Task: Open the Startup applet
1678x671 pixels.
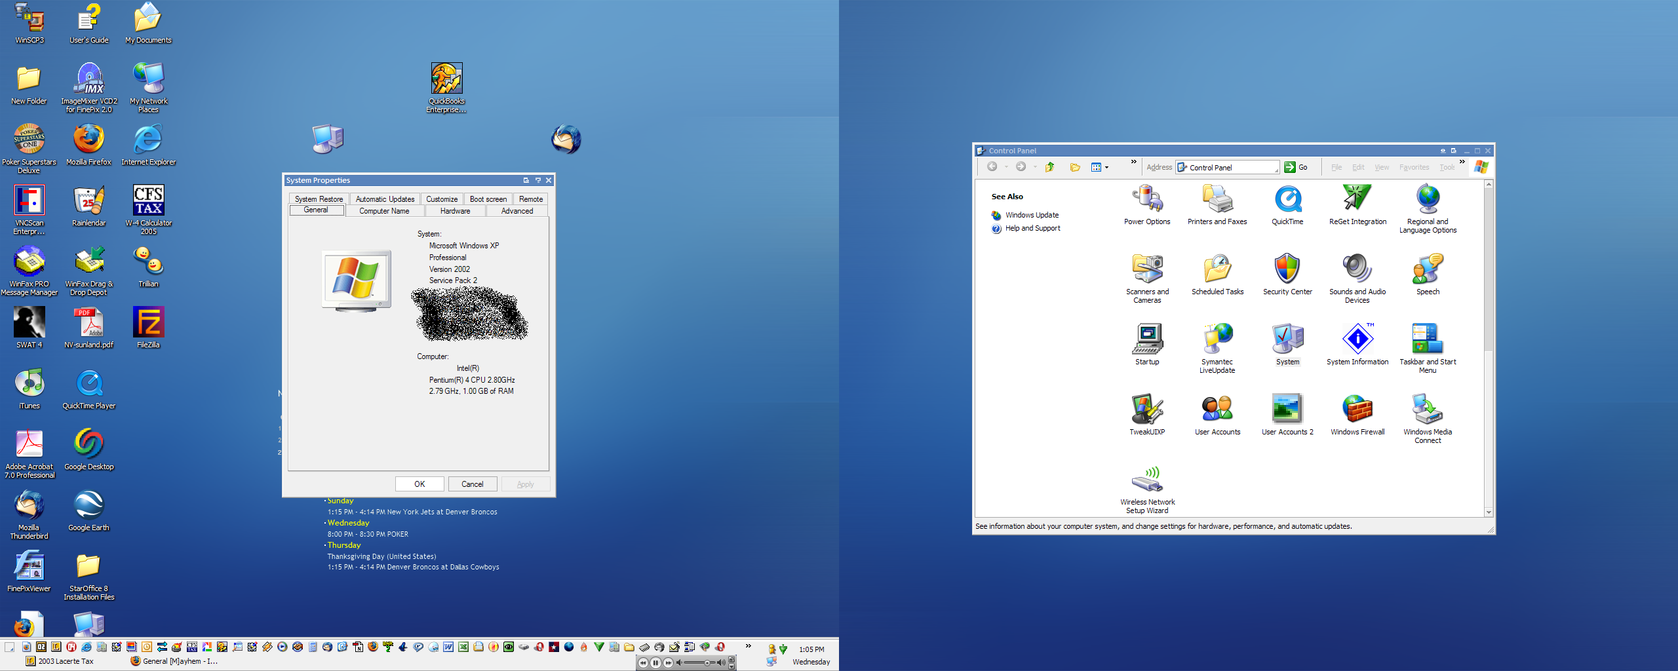Action: click(1147, 345)
